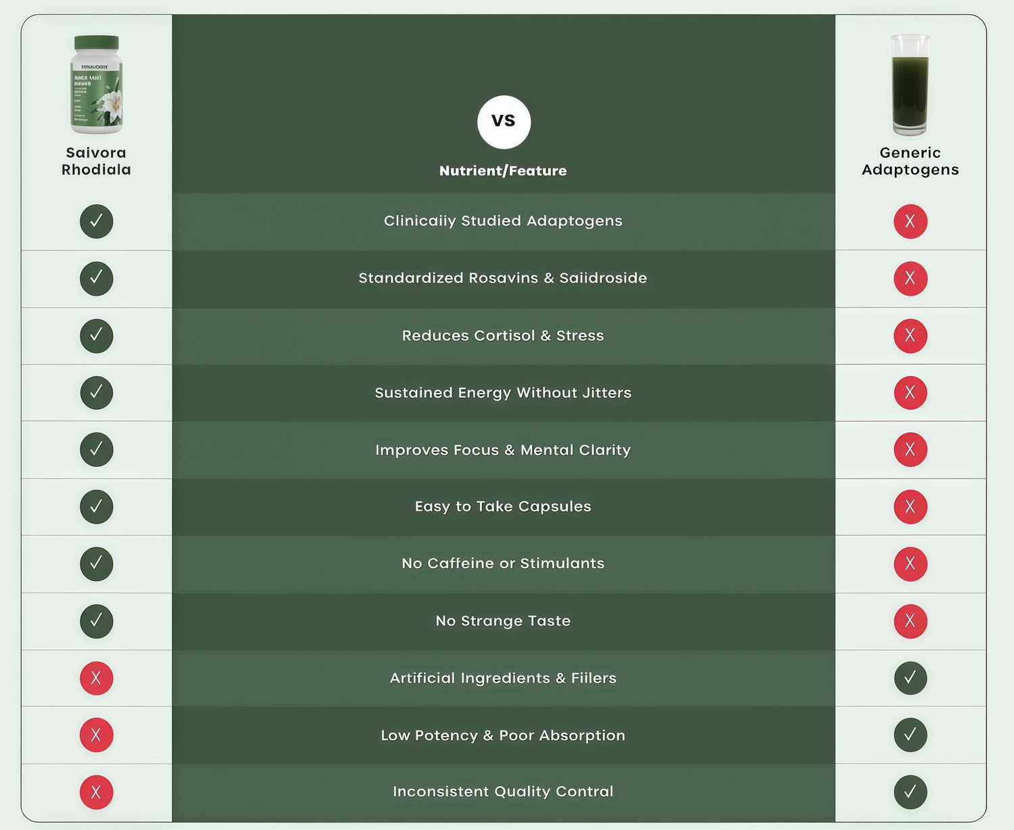Viewport: 1014px width, 830px height.
Task: Click Saivora checkmark for Clinically Studied Adaptogens
Action: click(97, 221)
